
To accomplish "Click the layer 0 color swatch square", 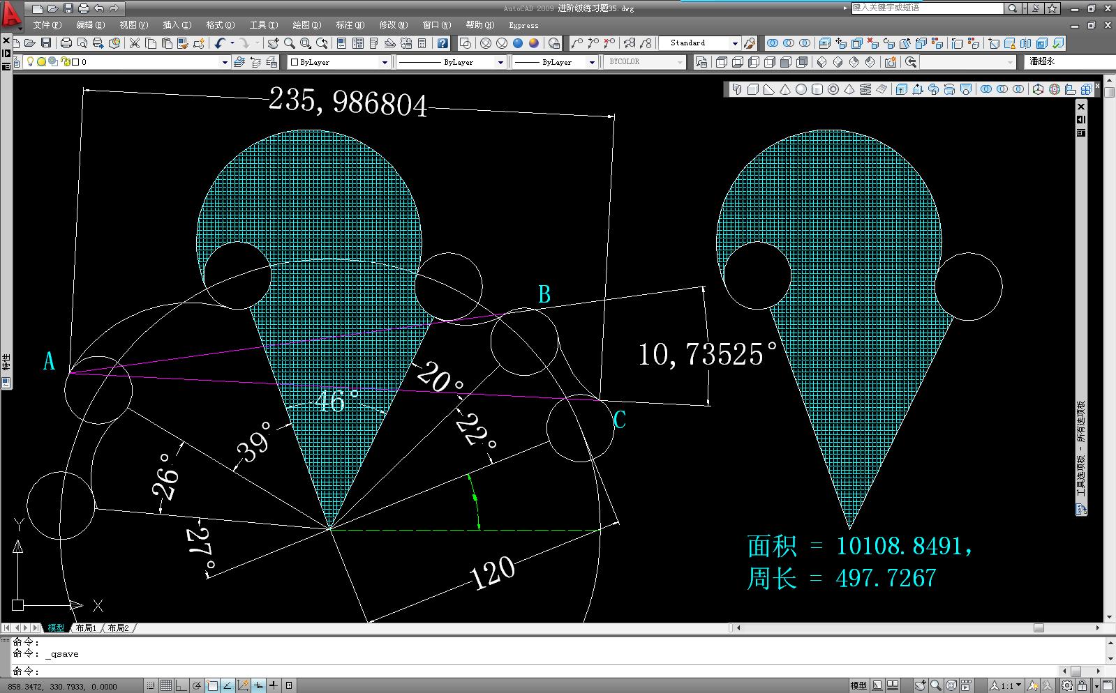I will click(75, 62).
